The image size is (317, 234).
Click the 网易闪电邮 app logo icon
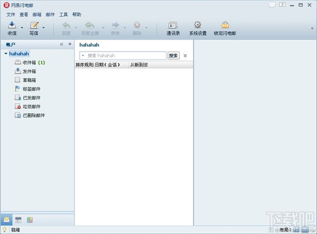point(6,5)
